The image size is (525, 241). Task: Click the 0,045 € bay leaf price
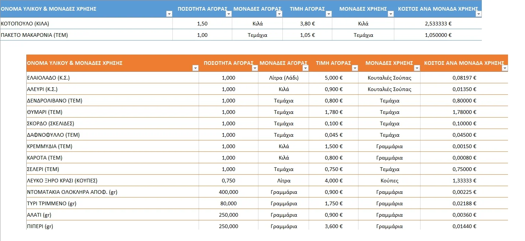[x=333, y=135]
